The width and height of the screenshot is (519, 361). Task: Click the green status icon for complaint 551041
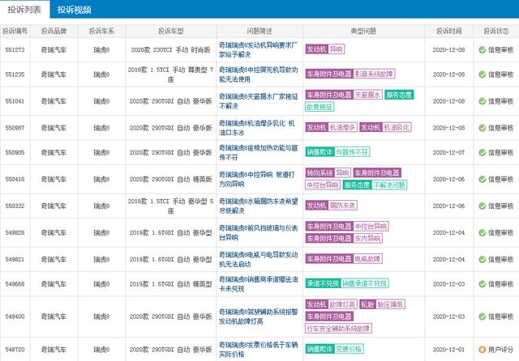pos(482,101)
